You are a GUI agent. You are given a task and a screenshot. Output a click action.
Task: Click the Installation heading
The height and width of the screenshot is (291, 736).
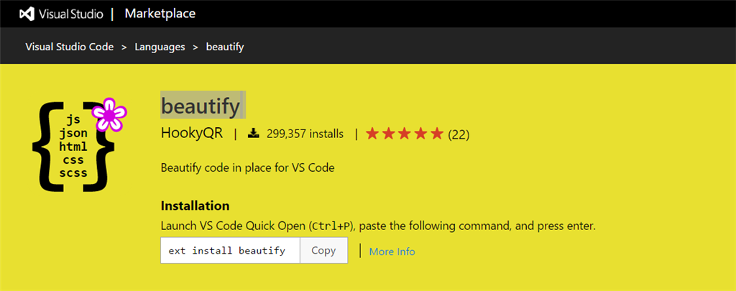click(x=195, y=205)
